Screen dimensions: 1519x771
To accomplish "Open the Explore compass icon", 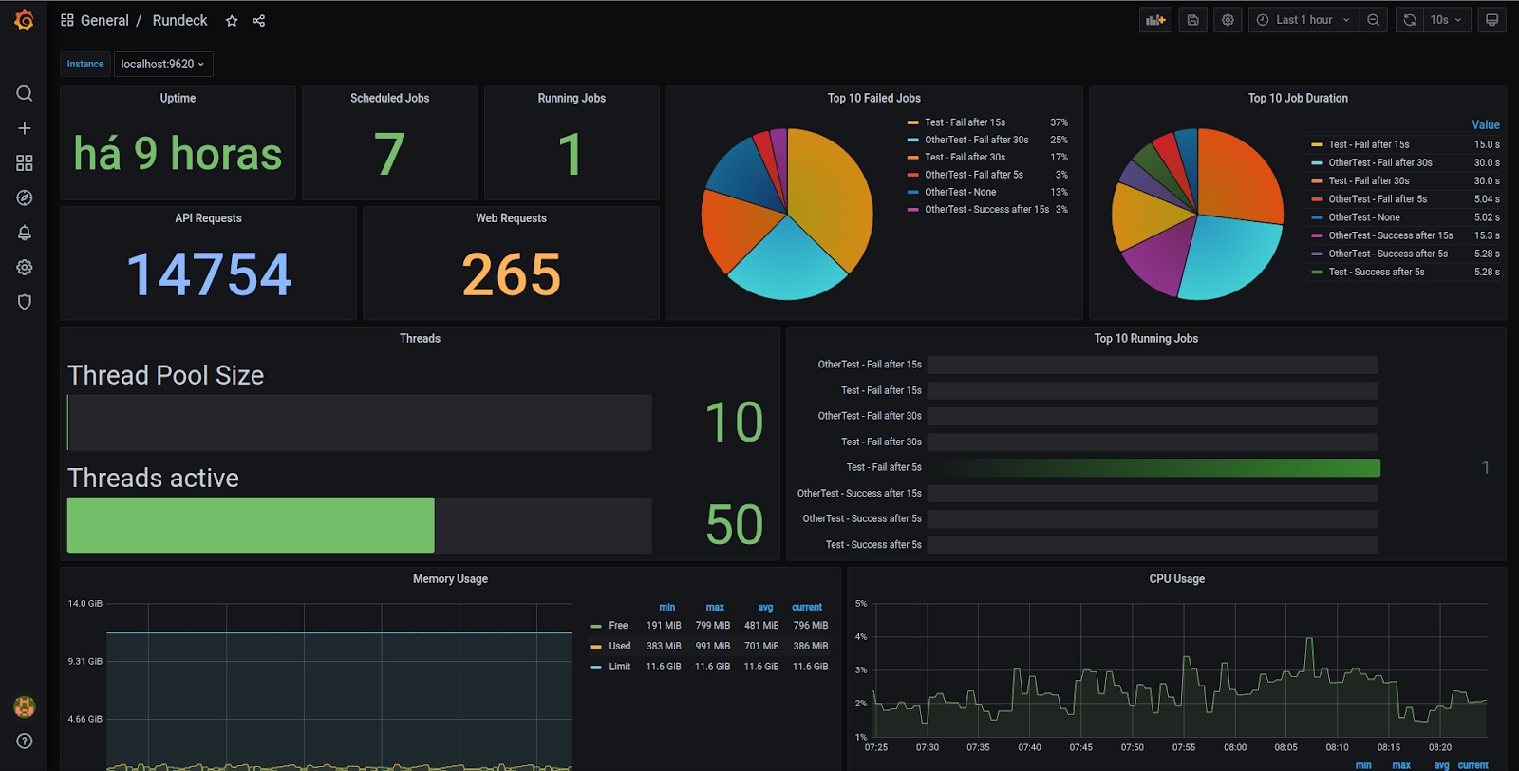I will click(x=25, y=197).
